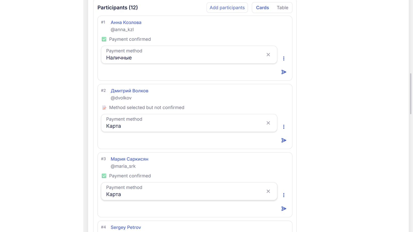
Task: Click the @maria_srk username
Action: point(123,166)
